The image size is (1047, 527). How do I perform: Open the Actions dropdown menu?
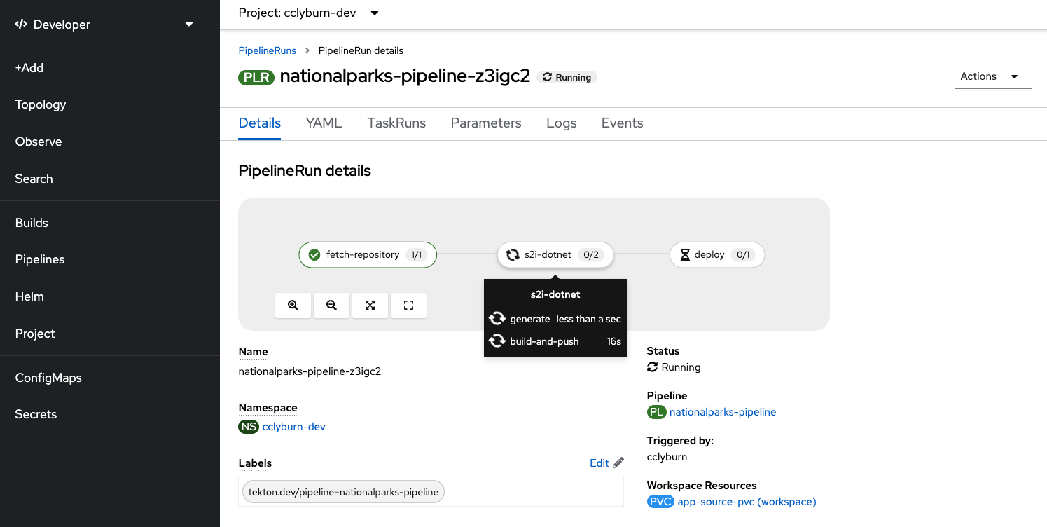point(993,76)
